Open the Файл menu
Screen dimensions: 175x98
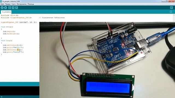(x=2, y=4)
